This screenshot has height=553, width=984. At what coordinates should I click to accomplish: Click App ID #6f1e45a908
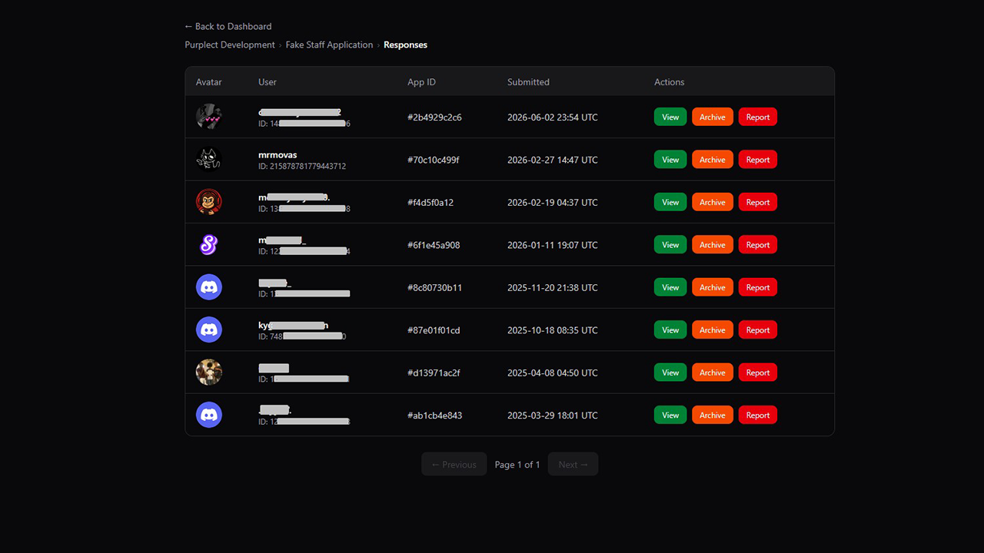coord(434,245)
